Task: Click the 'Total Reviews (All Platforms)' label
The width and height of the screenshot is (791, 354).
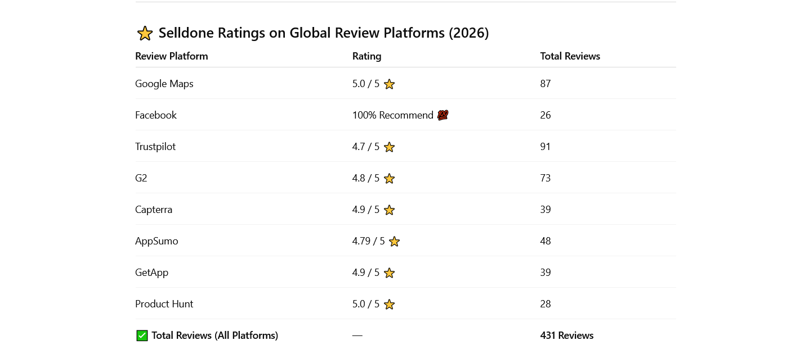Action: point(215,335)
